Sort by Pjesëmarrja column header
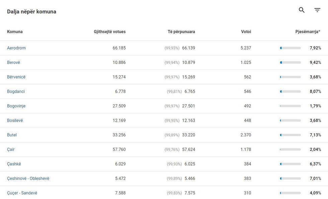The width and height of the screenshot is (328, 199). (x=308, y=32)
